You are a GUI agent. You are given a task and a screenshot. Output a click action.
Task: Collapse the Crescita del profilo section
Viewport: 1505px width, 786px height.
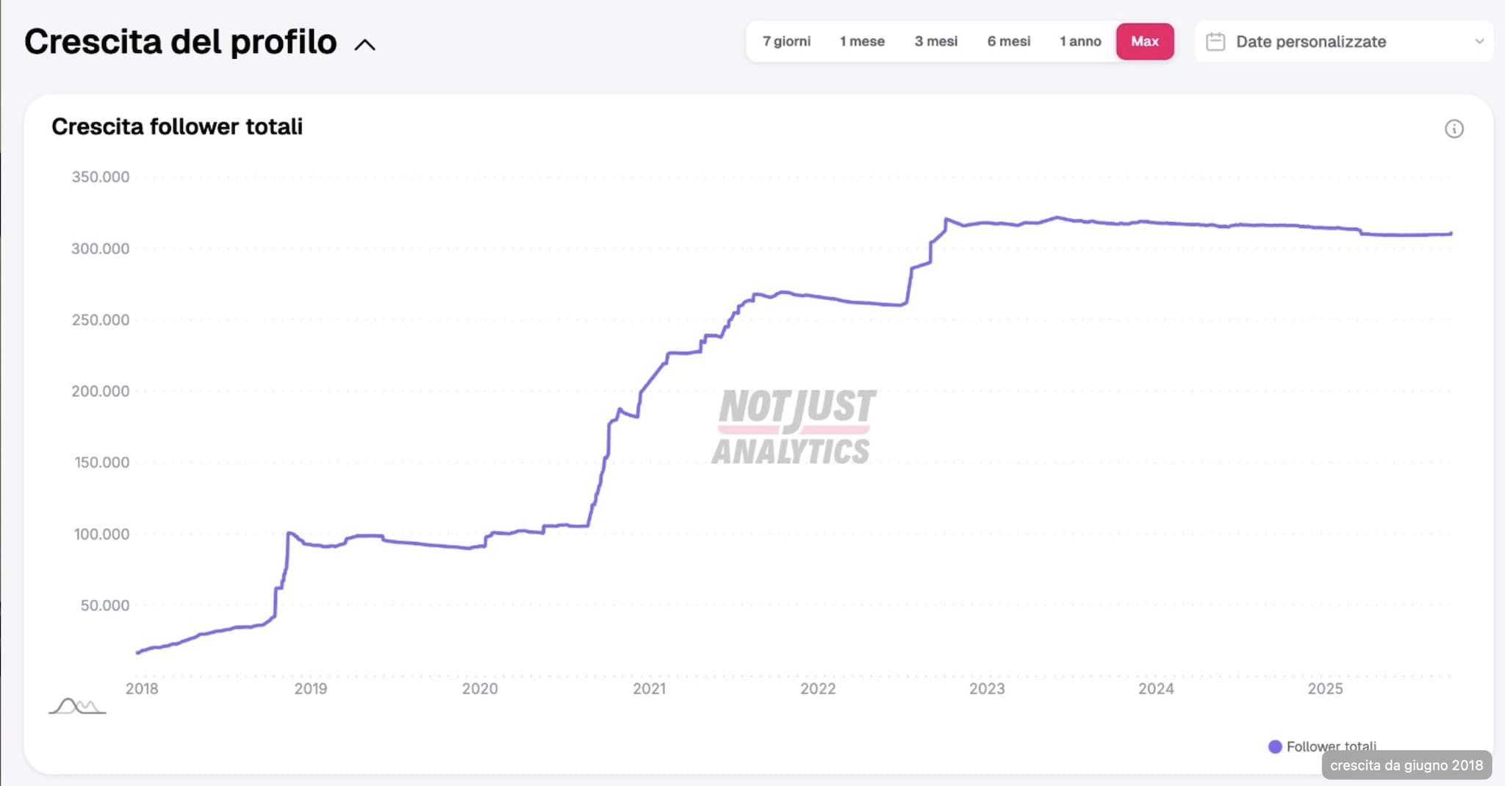[365, 44]
